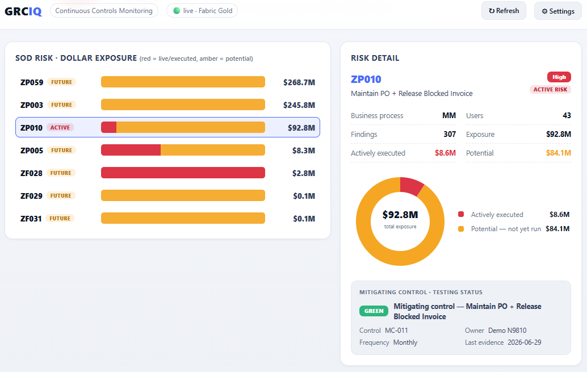The image size is (587, 372).
Task: Click the $92.8M total exposure center label
Action: point(400,215)
